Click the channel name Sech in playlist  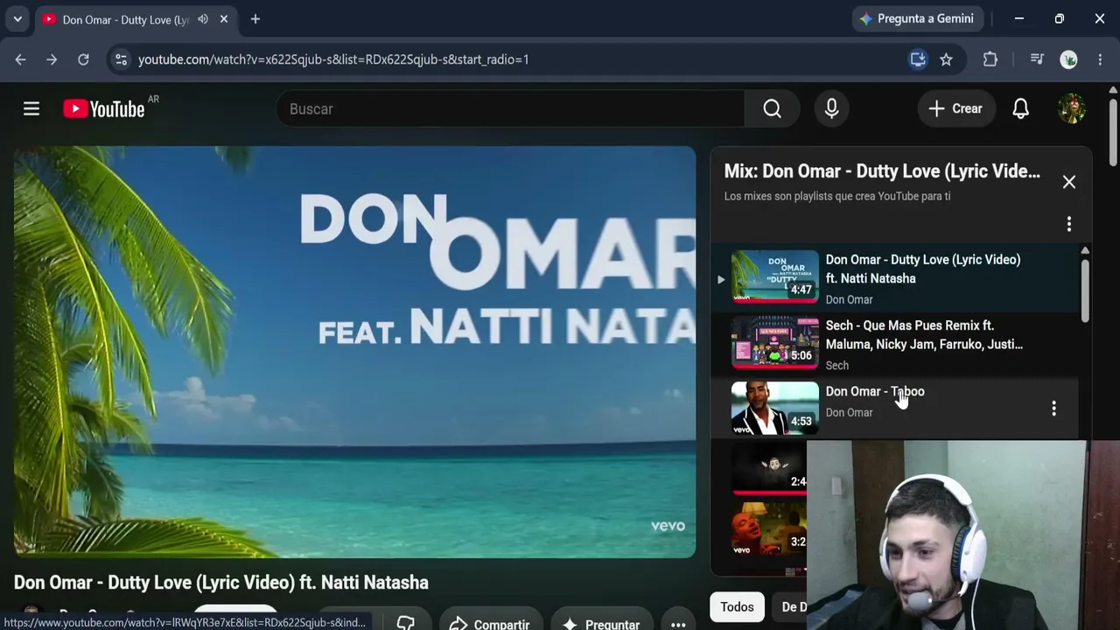[x=837, y=366]
